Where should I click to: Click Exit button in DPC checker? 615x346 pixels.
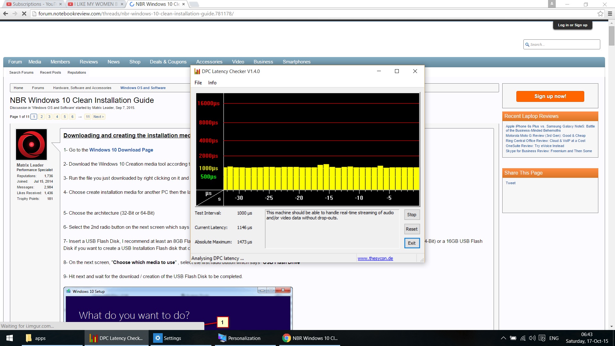pyautogui.click(x=412, y=243)
